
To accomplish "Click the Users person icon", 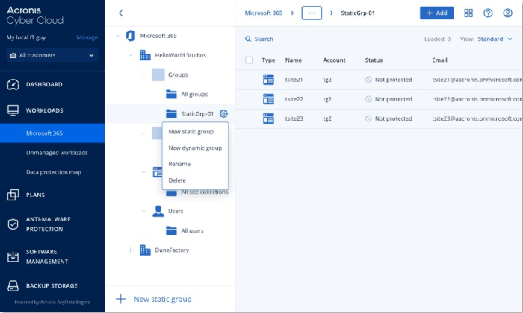I will 158,211.
